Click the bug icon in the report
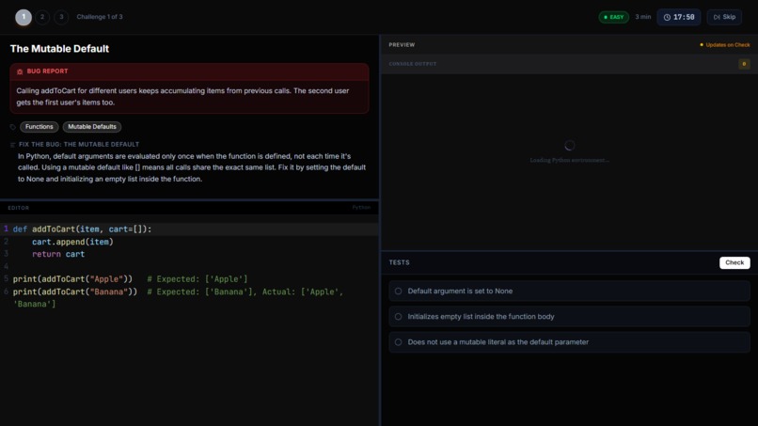The height and width of the screenshot is (426, 758). 20,71
